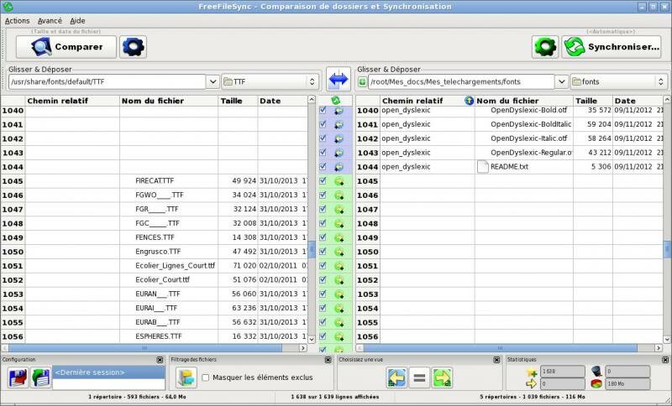This screenshot has height=406, width=672.
Task: Close the Filtrage des fichiers panel
Action: 328,360
